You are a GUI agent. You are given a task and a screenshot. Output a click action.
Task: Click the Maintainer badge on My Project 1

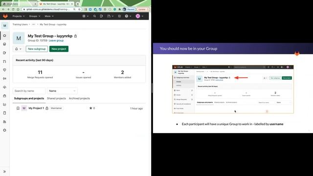[56, 108]
